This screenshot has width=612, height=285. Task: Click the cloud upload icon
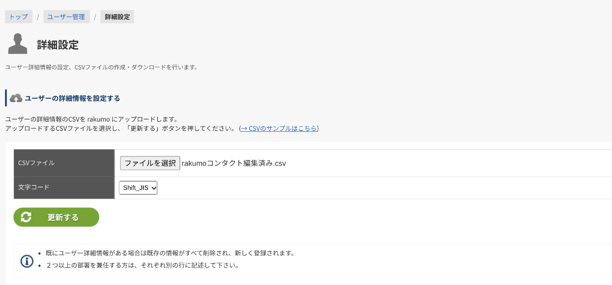pyautogui.click(x=16, y=98)
